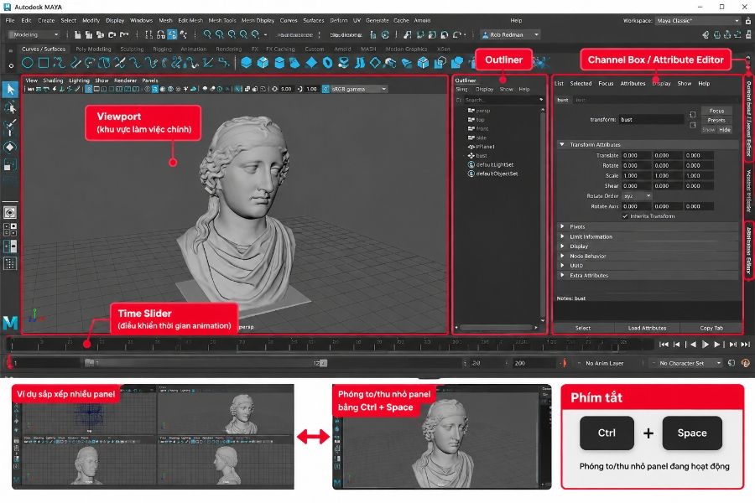The height and width of the screenshot is (503, 755).
Task: Expand the Limit Information section
Action: (x=562, y=236)
